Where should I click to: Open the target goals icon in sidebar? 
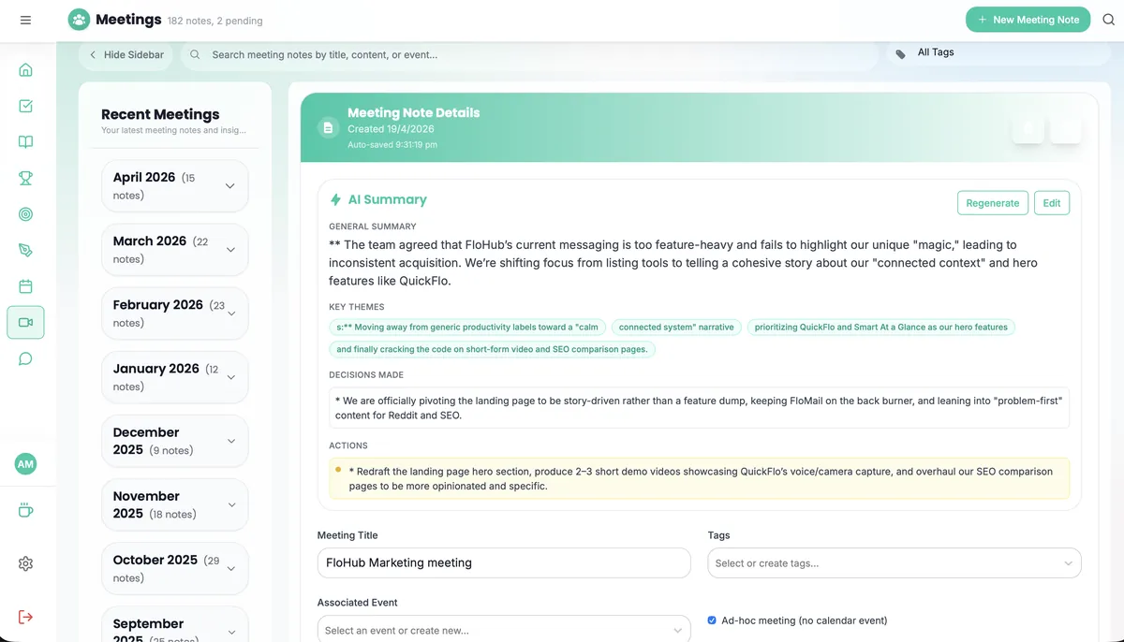click(25, 214)
